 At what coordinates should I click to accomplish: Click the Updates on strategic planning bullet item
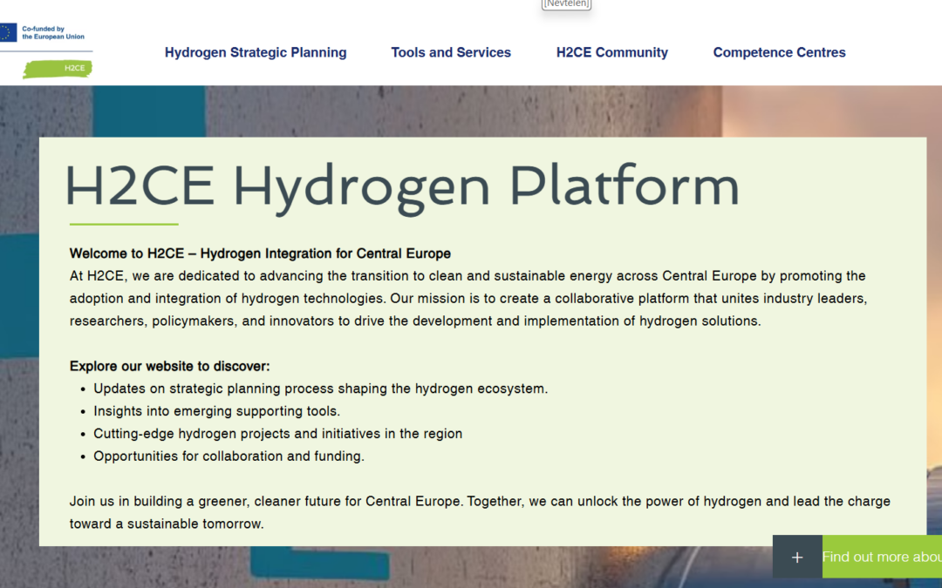pos(320,388)
